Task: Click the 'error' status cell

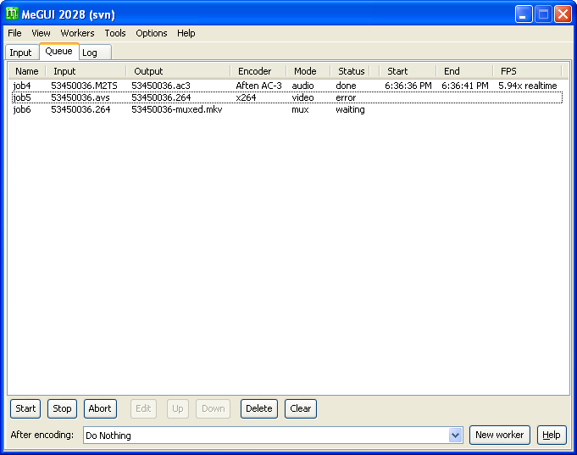Action: (346, 97)
